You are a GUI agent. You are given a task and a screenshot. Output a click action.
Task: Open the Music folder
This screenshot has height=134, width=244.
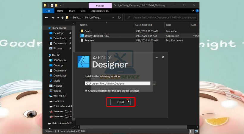(x=57, y=81)
